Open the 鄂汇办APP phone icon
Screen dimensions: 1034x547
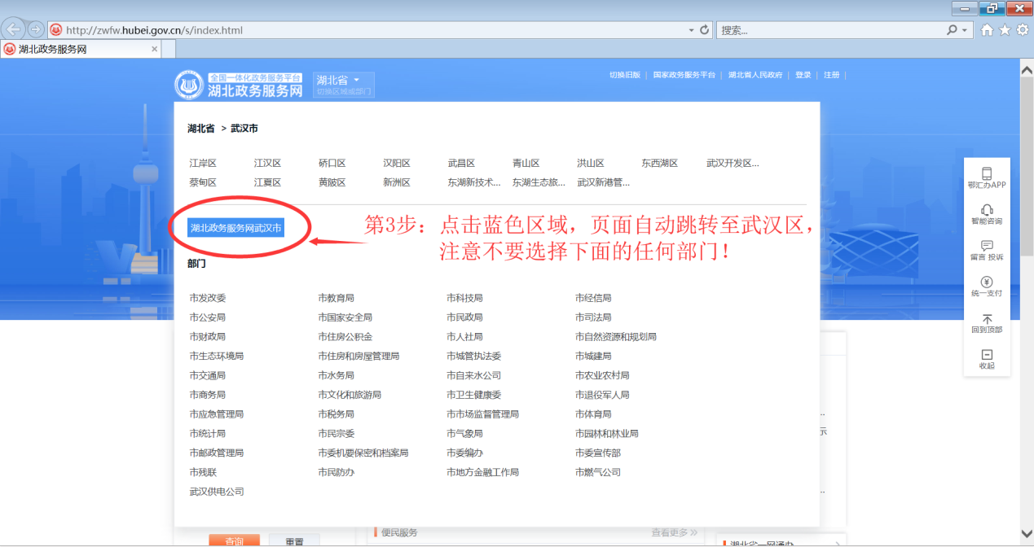pyautogui.click(x=987, y=174)
